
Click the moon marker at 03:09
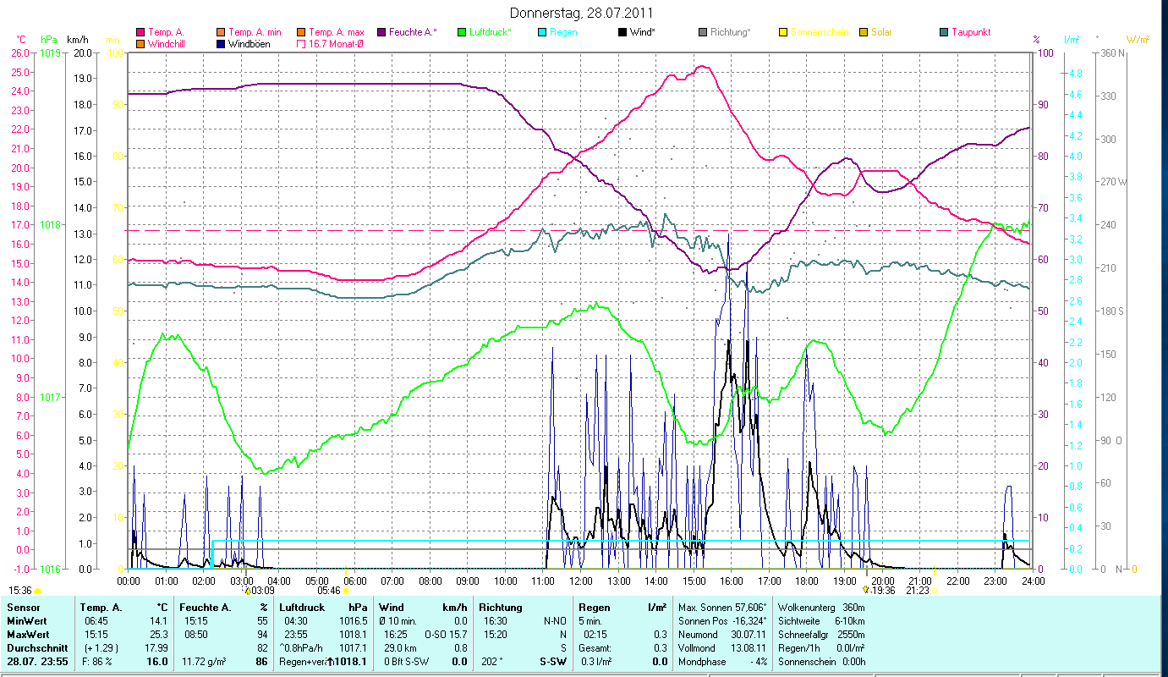tap(247, 591)
